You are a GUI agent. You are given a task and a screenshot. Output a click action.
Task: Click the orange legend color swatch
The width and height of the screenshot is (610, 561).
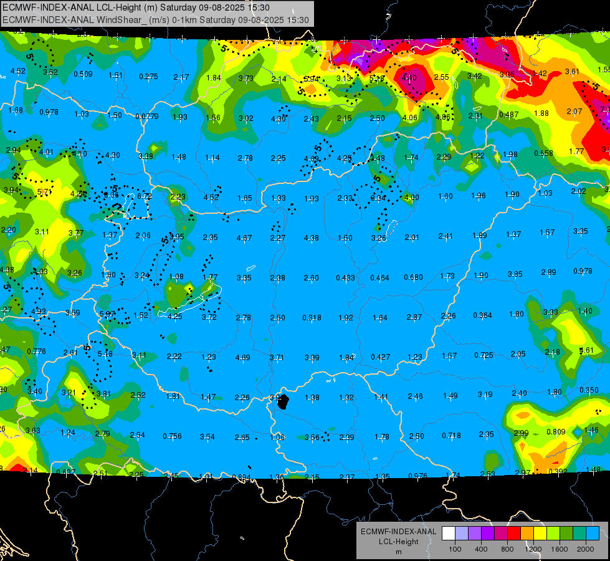coord(527,534)
